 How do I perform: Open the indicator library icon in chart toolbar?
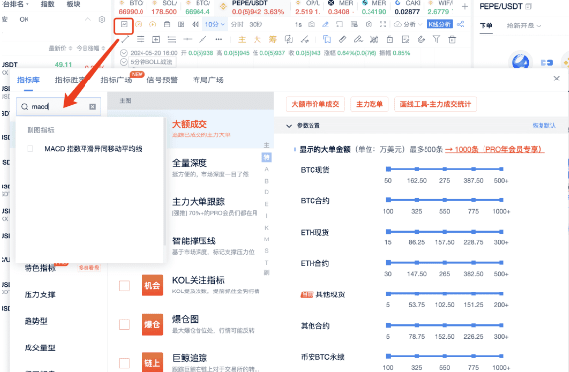(124, 25)
